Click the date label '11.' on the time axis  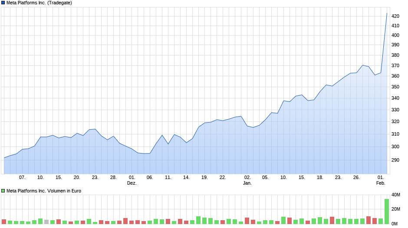point(168,178)
